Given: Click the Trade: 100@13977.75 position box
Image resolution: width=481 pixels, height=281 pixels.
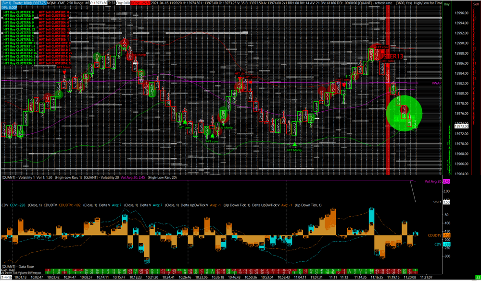Looking at the screenshot, I should [33, 3].
